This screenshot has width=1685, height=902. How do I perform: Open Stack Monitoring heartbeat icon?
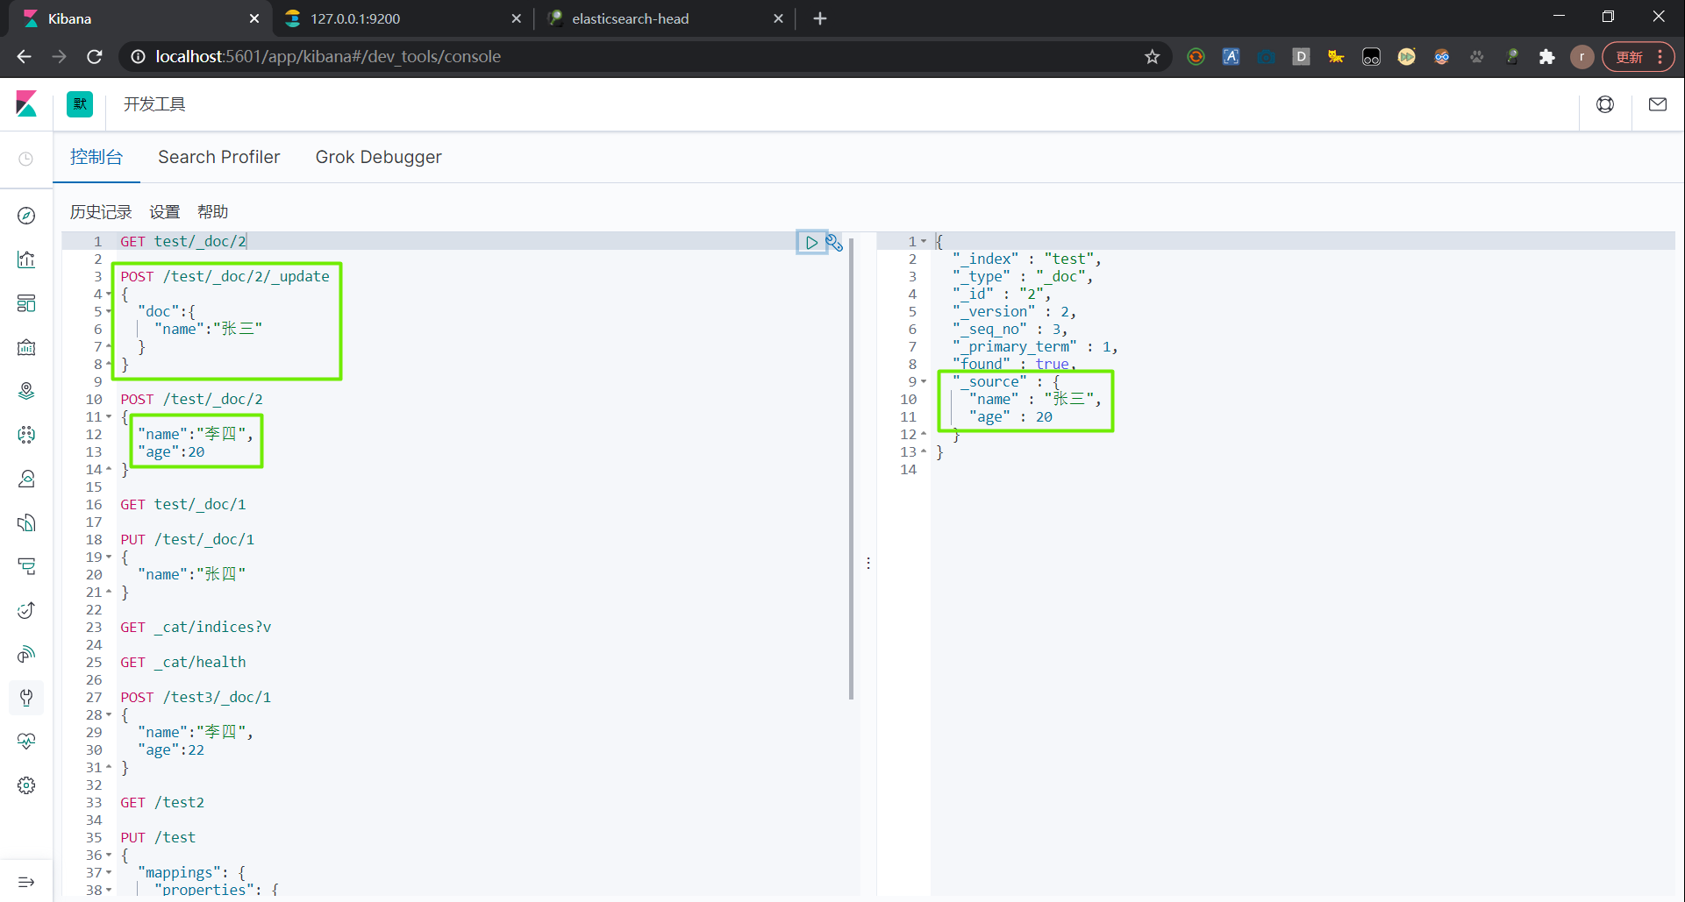[26, 742]
